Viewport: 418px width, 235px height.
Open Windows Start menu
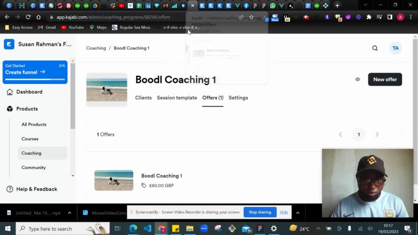click(8, 229)
